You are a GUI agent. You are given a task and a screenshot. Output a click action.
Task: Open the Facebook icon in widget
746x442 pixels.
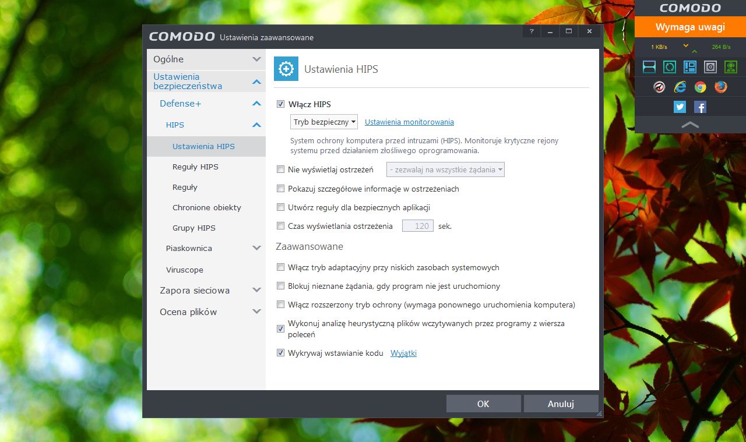click(700, 107)
